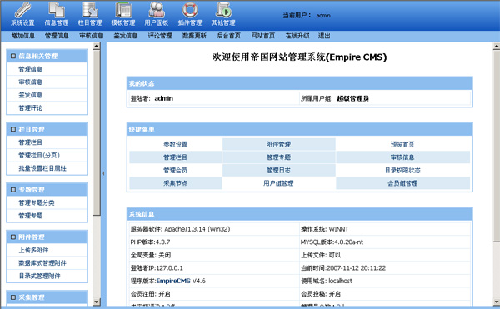Image resolution: width=500 pixels, height=309 pixels.
Task: Click 附件管理 in the quick menu
Action: (x=278, y=144)
